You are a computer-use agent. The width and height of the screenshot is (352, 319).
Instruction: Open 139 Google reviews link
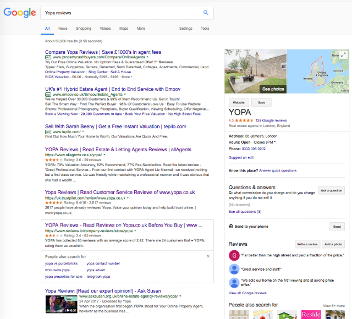(271, 120)
